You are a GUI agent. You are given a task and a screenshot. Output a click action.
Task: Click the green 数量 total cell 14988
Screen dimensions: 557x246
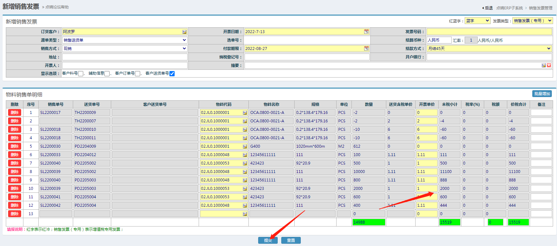[x=369, y=222]
